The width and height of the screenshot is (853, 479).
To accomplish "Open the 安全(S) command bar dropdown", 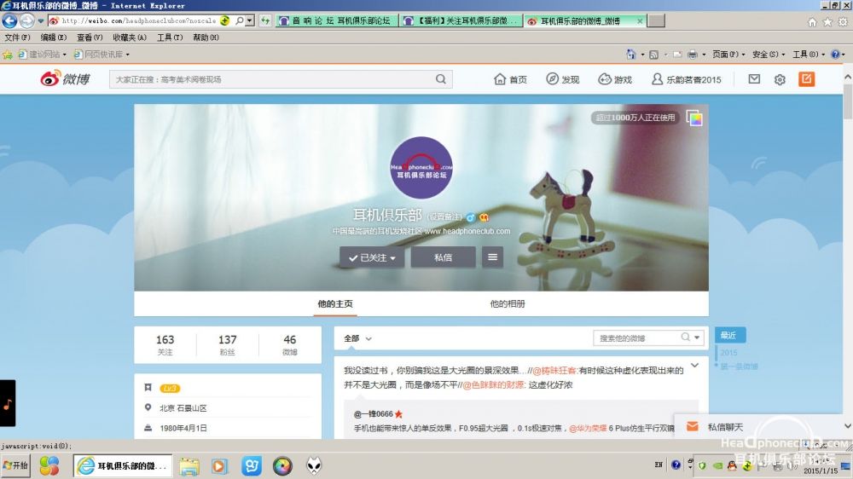I will pos(769,55).
